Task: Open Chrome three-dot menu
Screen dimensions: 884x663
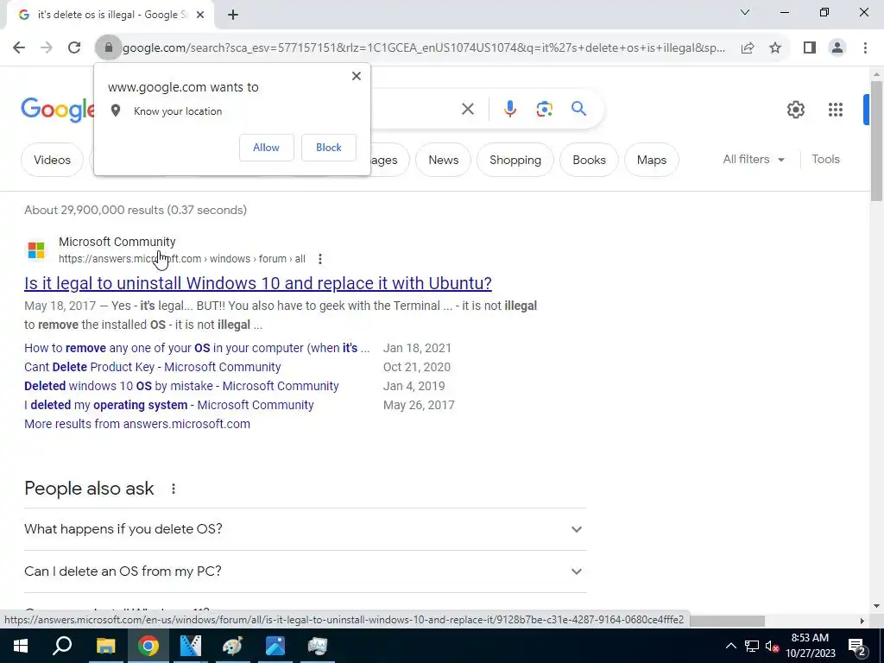Action: 865,48
